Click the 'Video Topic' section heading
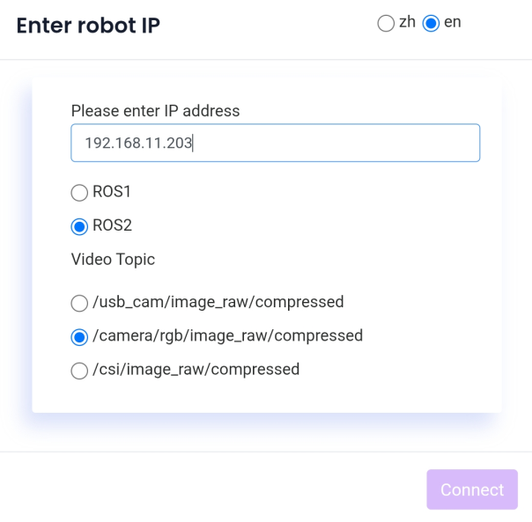The width and height of the screenshot is (532, 522). click(x=113, y=260)
